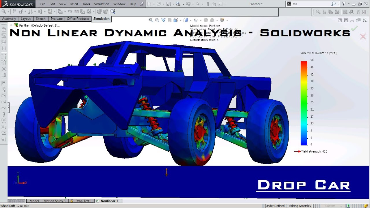The height and width of the screenshot is (208, 370).
Task: Click the Help question mark icon
Action: (344, 4)
